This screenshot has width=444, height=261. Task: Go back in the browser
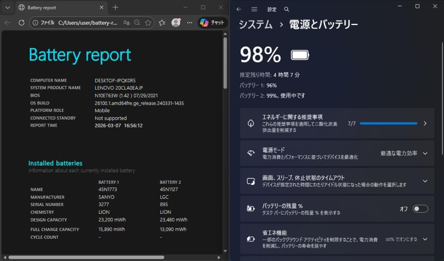[x=8, y=23]
